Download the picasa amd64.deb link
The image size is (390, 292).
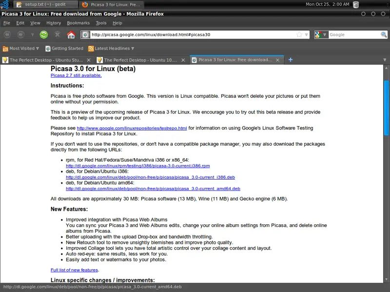point(153,189)
